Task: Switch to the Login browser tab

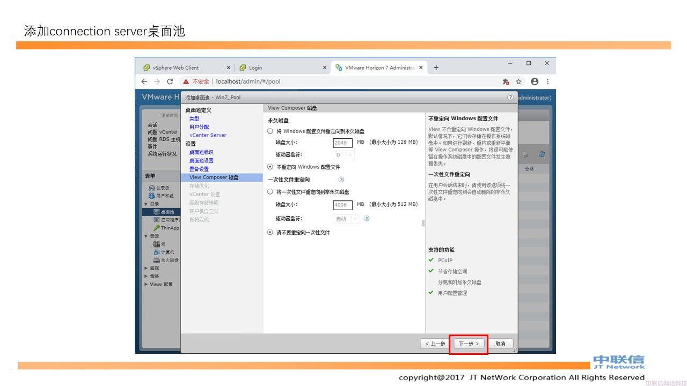Action: 282,68
